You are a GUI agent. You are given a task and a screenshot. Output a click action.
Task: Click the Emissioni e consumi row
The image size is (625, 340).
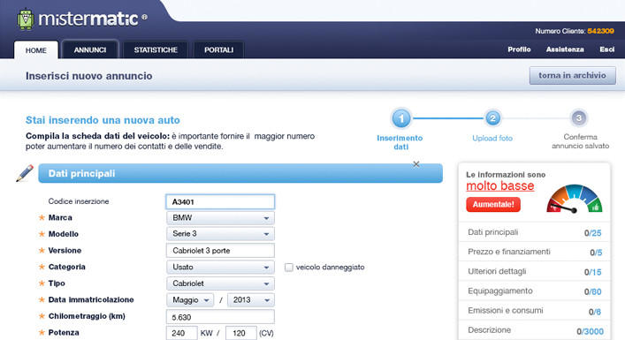(x=535, y=311)
